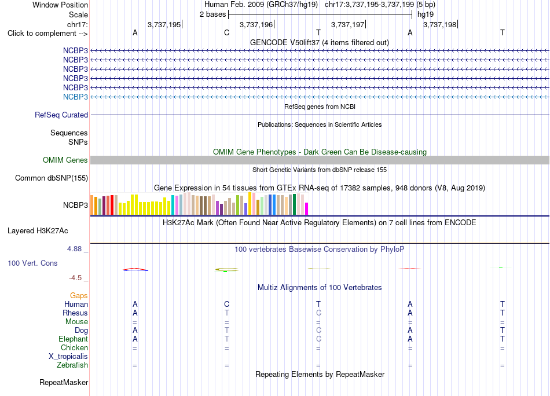
Task: Open the RefSeq Curated track label
Action: click(x=61, y=115)
